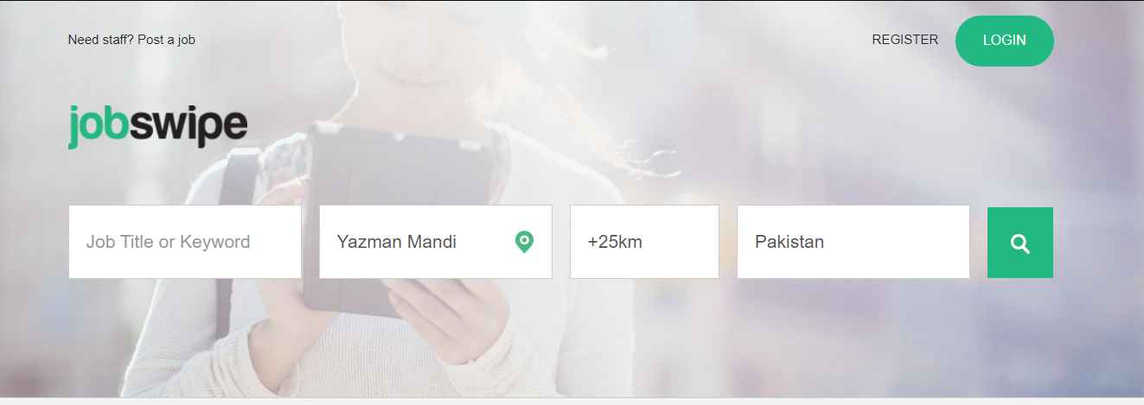
Task: Click into the Yazman Mandi location field
Action: [x=436, y=242]
